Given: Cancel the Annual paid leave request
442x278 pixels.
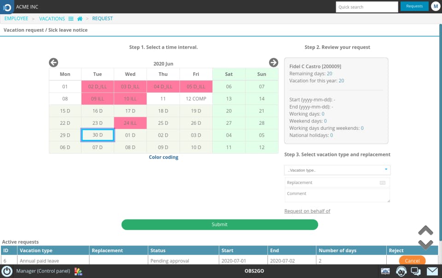Looking at the screenshot, I should coord(412,261).
